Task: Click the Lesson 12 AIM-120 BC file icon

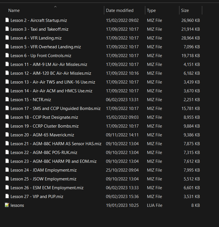Action: coord(7,73)
